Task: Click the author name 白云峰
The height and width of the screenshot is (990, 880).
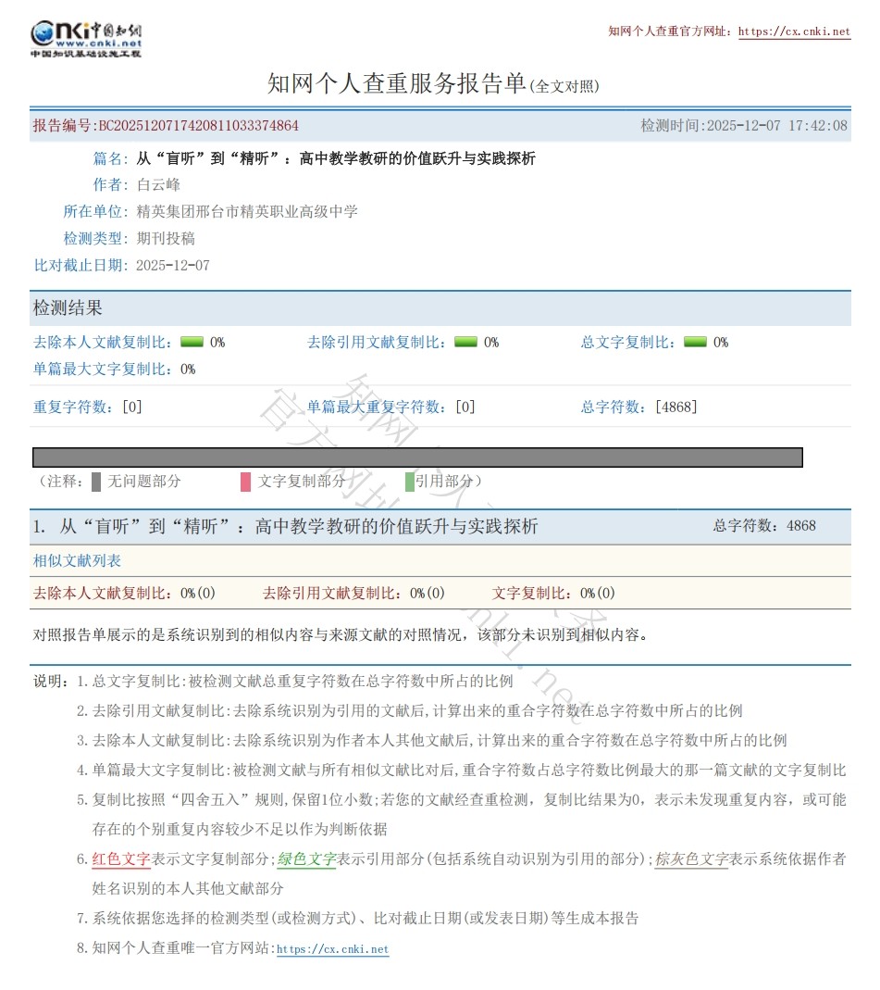Action: click(x=158, y=185)
